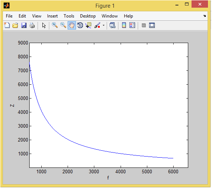Screen dimensions: 212x189
Task: Save the figure using the floppy disk icon
Action: click(x=24, y=25)
